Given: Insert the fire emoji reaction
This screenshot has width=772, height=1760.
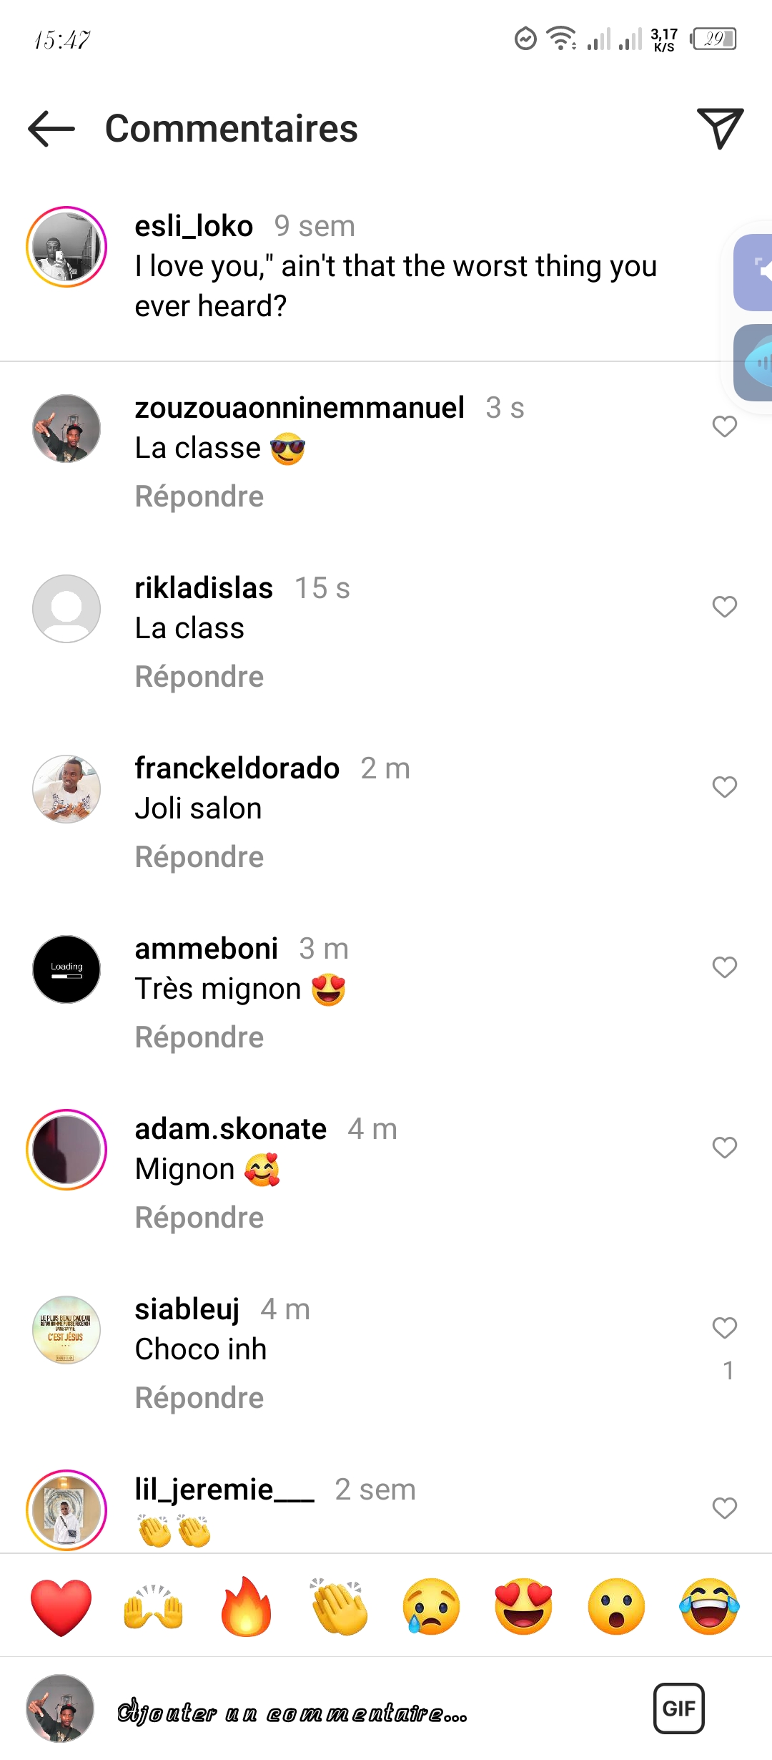Looking at the screenshot, I should [x=246, y=1608].
